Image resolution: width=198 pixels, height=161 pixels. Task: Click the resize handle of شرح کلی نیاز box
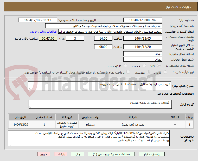tap(30, 89)
